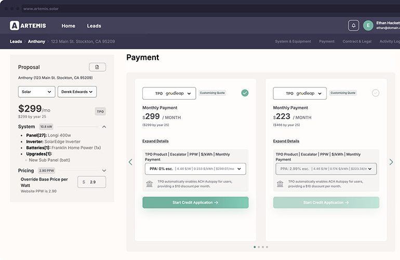Expand the Pricing section chevron
Image resolution: width=400 pixels, height=260 pixels.
point(104,171)
